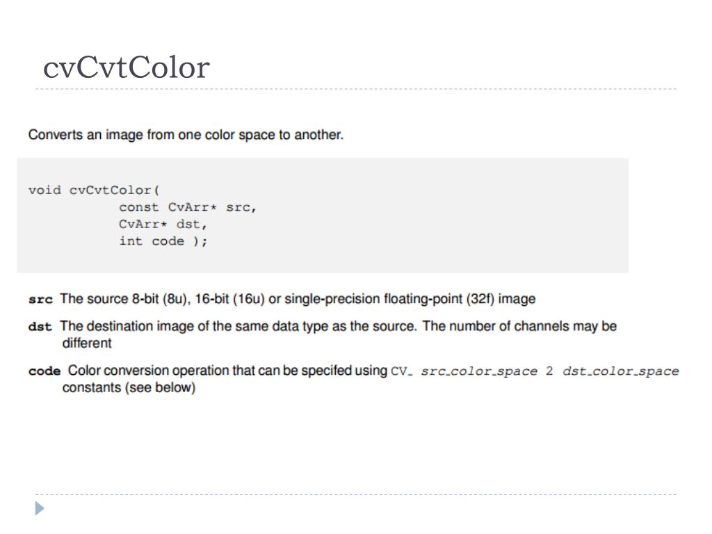The height and width of the screenshot is (534, 712).
Task: Click the src parameter description text
Action: (298, 299)
